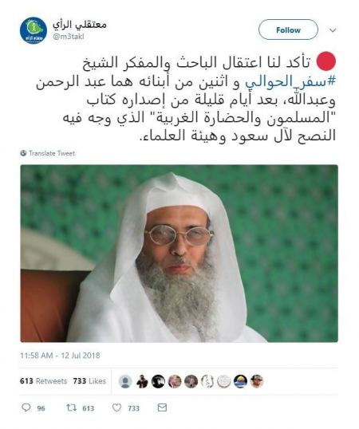Open the attached photo of the tweet
Screen dimensions: 359x429
click(x=179, y=254)
